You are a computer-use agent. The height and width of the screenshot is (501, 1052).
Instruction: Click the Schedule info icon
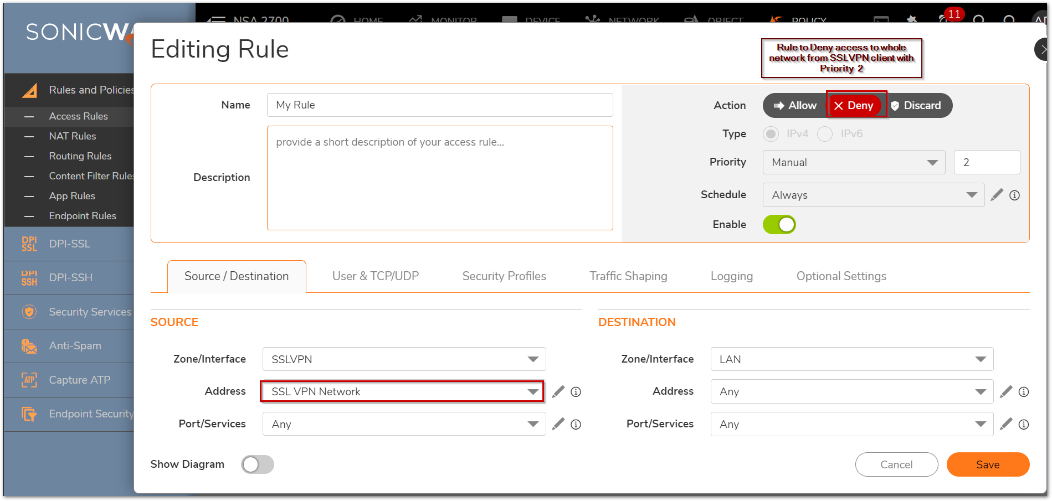(x=1014, y=195)
